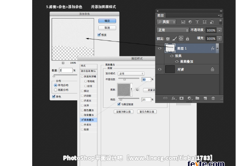This screenshot has height=166, width=236.
Task: Click the 复位为默认值 button
Action: click(x=147, y=112)
